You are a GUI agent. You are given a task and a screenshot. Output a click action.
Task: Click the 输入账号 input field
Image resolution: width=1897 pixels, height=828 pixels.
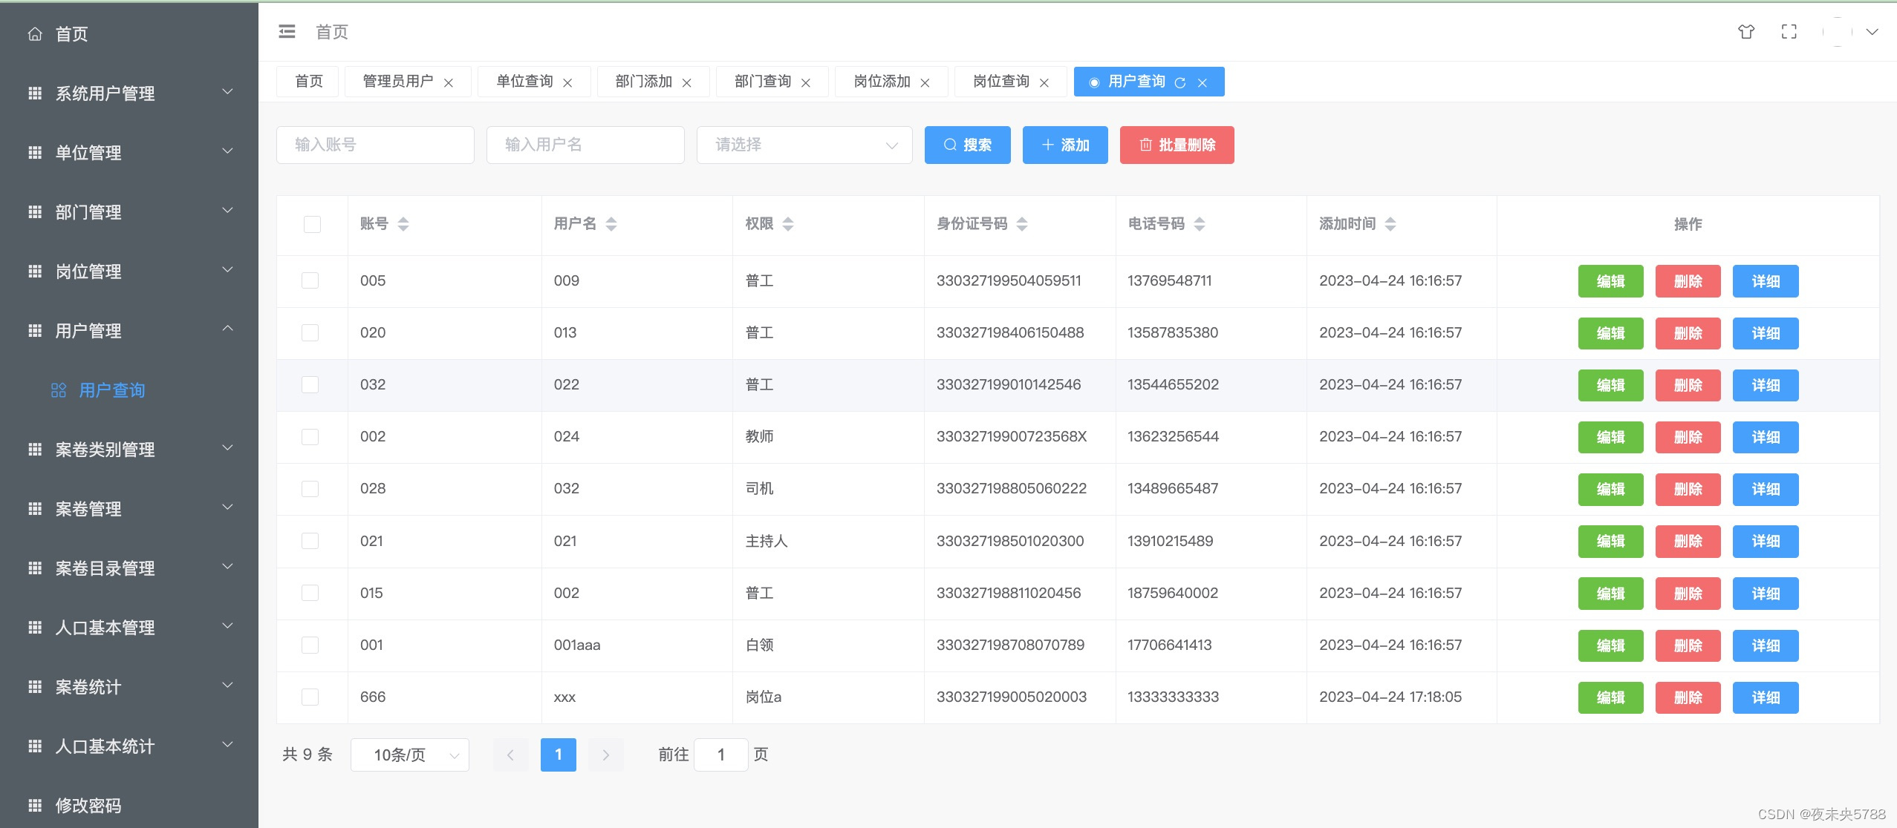click(x=375, y=145)
